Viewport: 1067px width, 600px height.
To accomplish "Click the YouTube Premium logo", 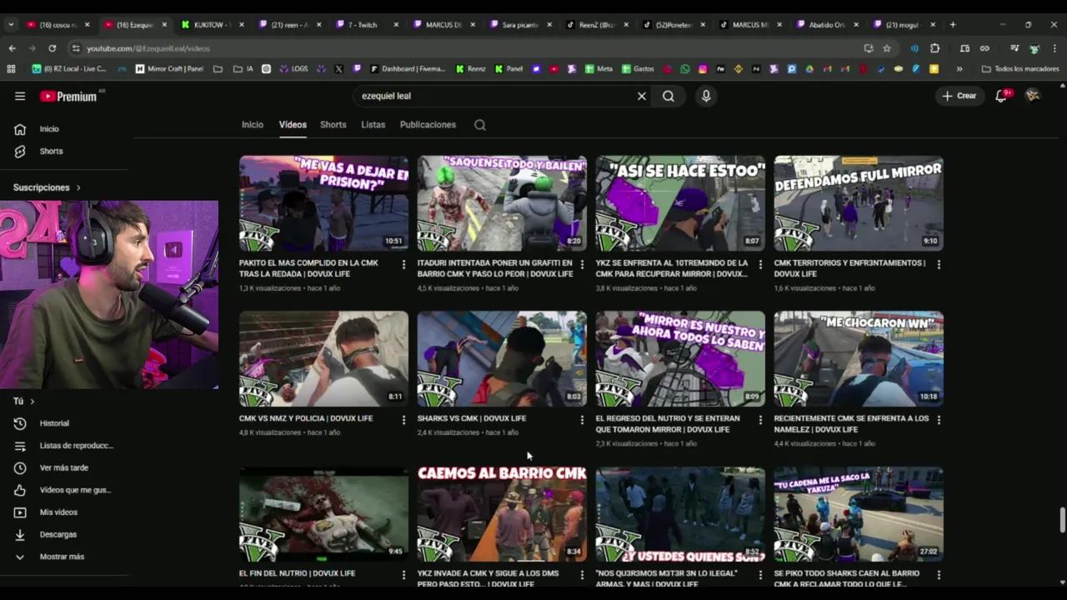I will (x=68, y=97).
